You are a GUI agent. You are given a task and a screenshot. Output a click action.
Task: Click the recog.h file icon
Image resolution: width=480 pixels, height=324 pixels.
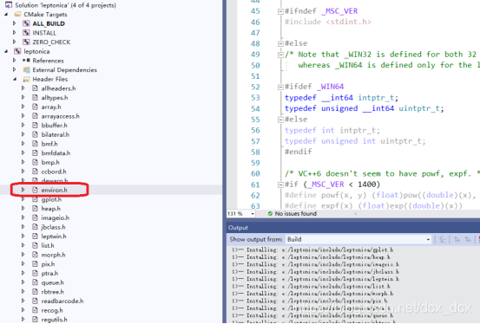pyautogui.click(x=36, y=310)
